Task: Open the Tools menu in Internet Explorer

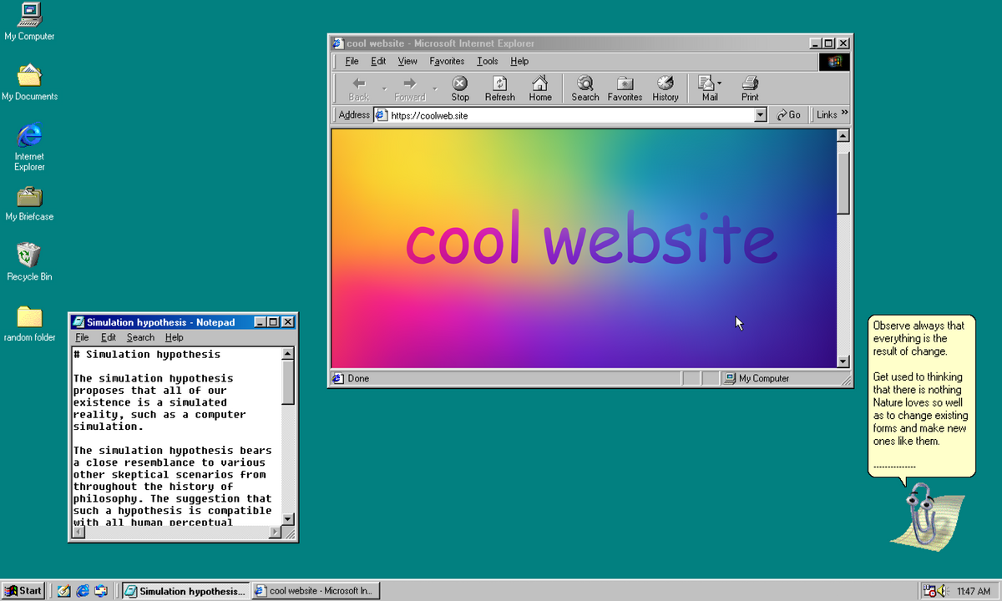Action: point(488,61)
